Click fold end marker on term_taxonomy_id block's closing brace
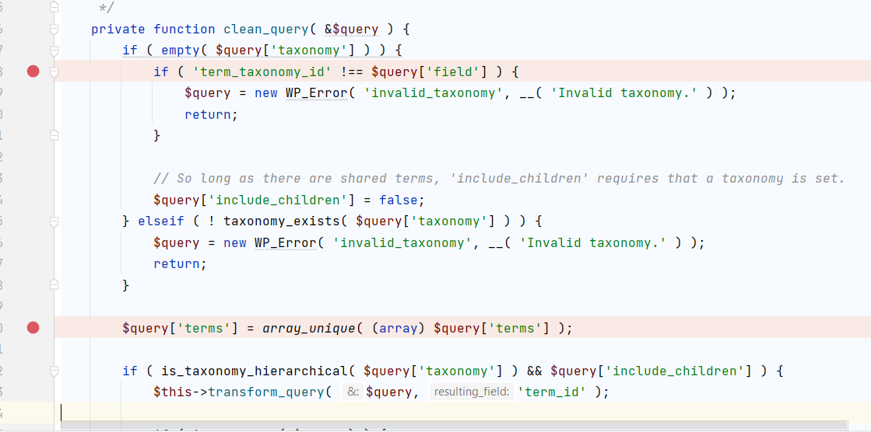 (54, 135)
